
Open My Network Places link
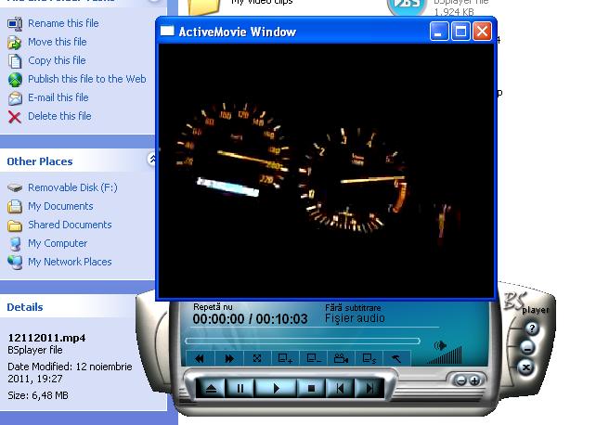coord(70,262)
